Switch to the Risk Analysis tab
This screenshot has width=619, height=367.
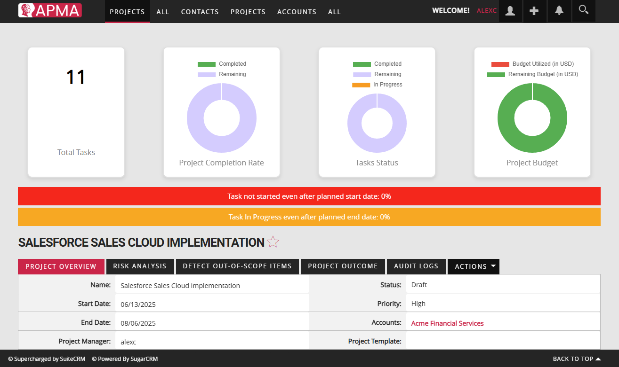click(x=140, y=266)
